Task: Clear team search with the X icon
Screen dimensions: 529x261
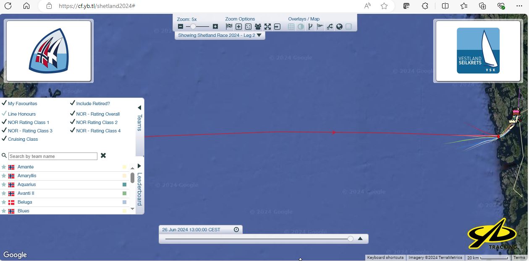Action: (x=103, y=155)
